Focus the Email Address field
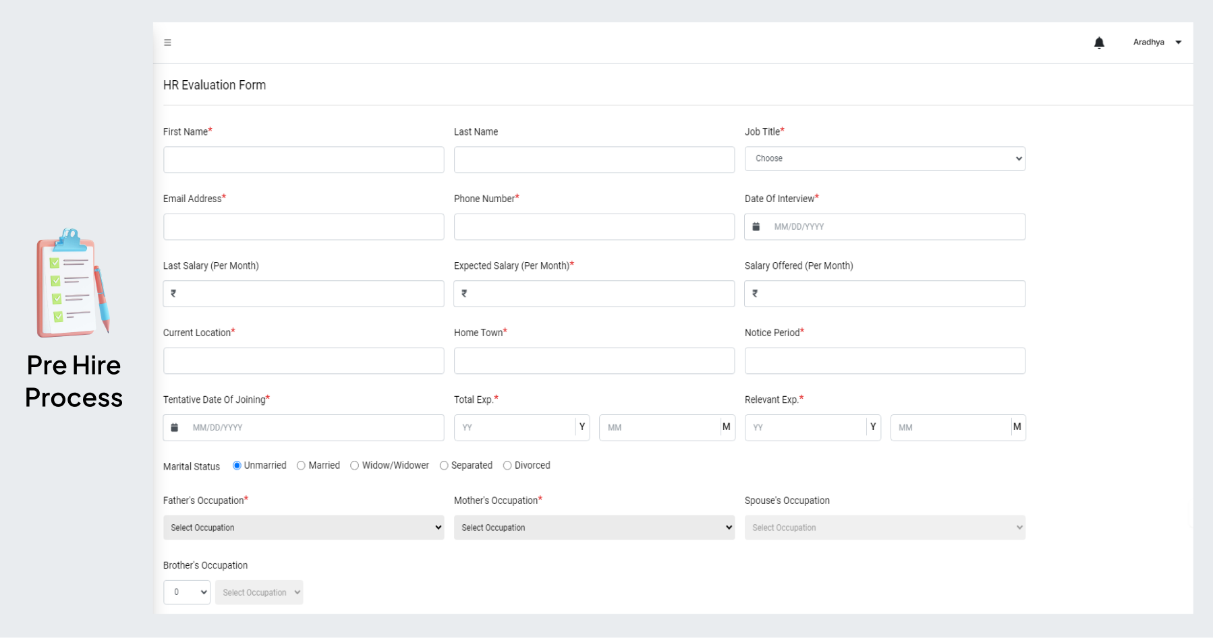 pyautogui.click(x=304, y=226)
